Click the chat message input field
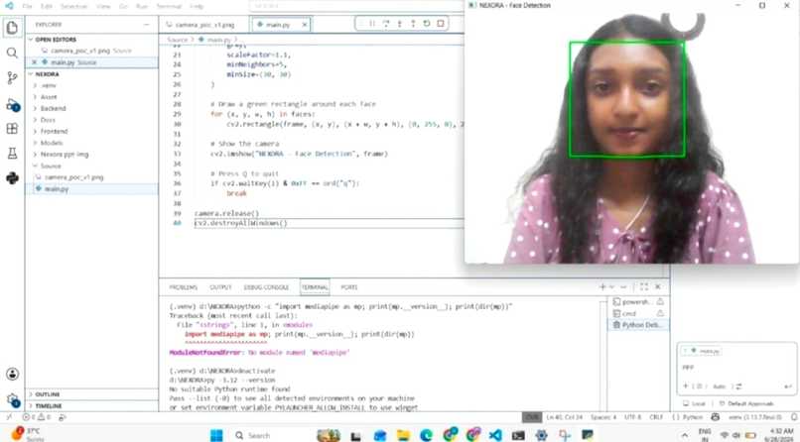 pos(736,368)
